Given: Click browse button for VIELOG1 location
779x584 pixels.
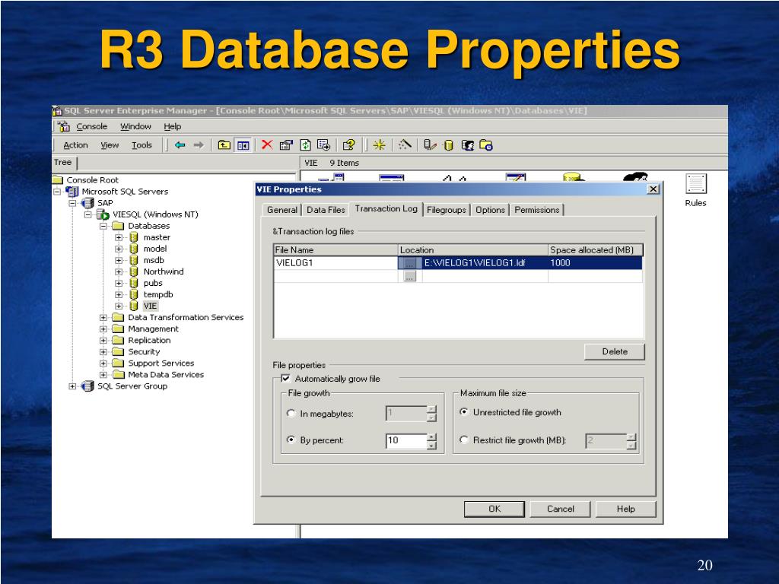Looking at the screenshot, I should point(410,263).
